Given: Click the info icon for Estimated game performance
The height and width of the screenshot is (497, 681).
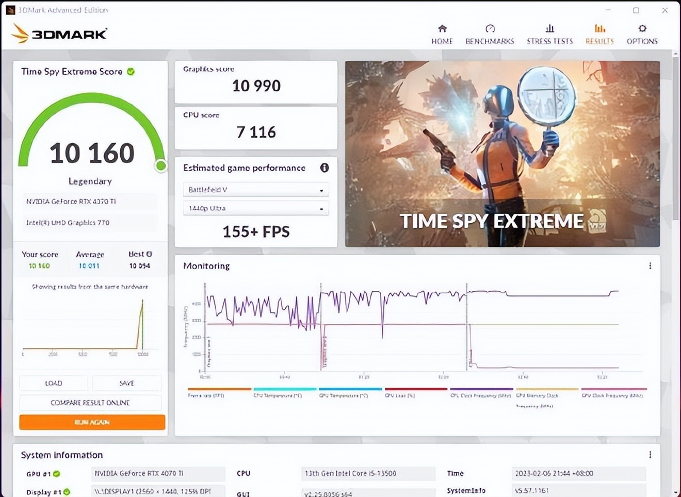Looking at the screenshot, I should [x=325, y=168].
